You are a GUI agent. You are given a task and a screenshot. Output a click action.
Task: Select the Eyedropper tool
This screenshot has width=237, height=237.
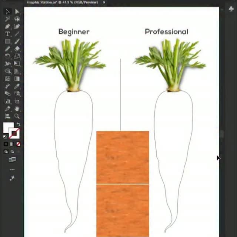(17, 86)
